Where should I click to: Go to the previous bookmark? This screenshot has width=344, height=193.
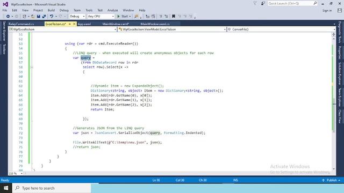(x=180, y=16)
